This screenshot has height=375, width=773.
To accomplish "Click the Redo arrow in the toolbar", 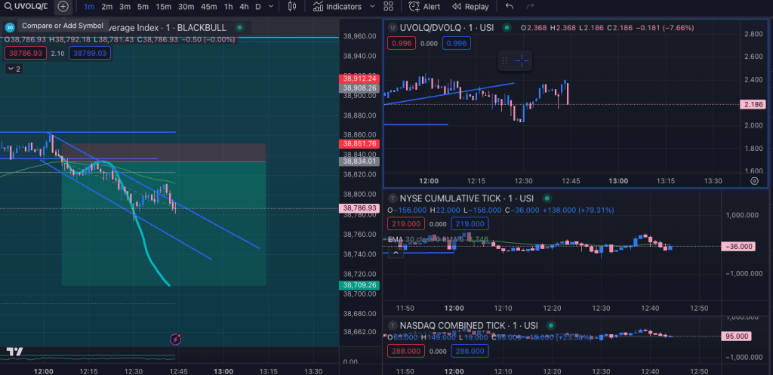I will (531, 6).
